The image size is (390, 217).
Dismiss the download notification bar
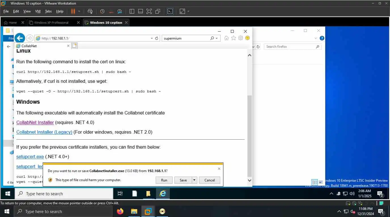219,169
